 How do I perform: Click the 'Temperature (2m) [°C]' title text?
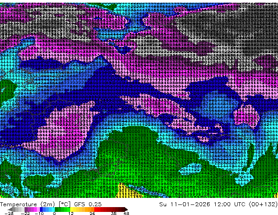tap(35, 204)
